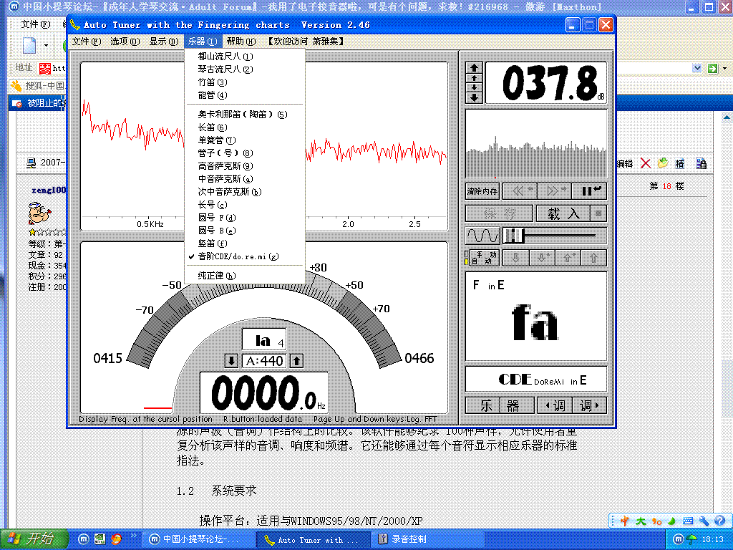This screenshot has width=733, height=550.
Task: Open the 选项(O) menu in Auto Tuner
Action: coord(125,42)
